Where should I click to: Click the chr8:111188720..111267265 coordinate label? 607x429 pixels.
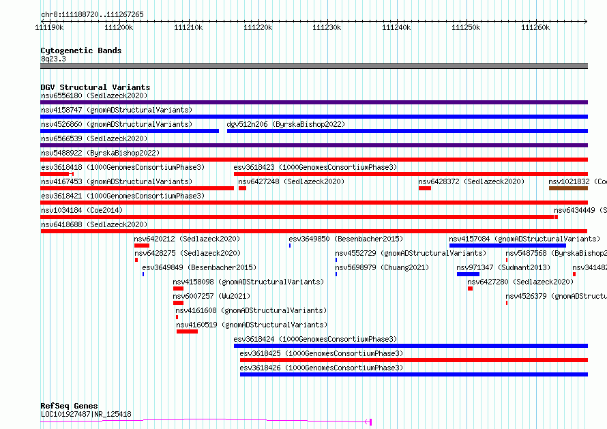pyautogui.click(x=92, y=15)
